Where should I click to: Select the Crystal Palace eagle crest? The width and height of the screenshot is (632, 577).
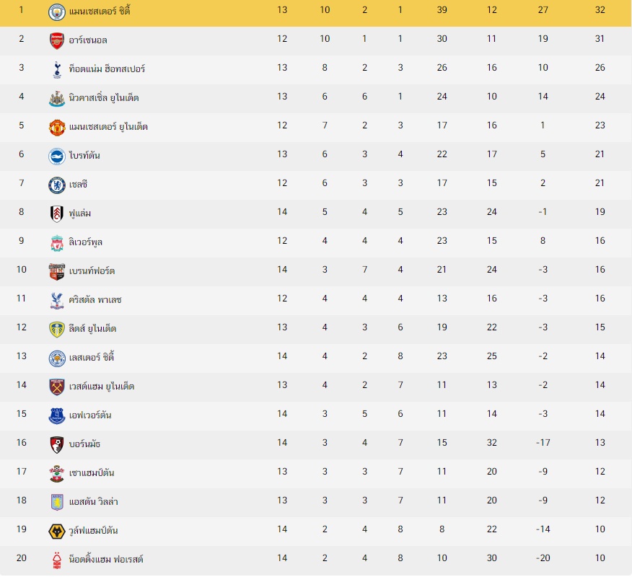(x=57, y=301)
